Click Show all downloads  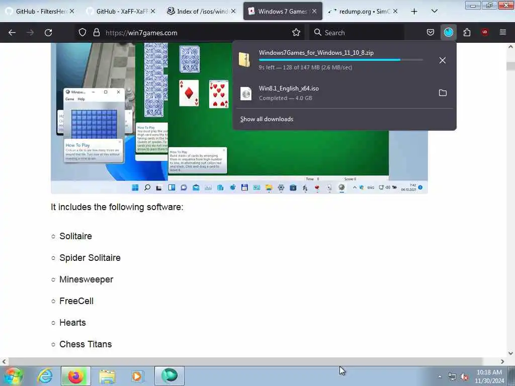click(x=267, y=119)
